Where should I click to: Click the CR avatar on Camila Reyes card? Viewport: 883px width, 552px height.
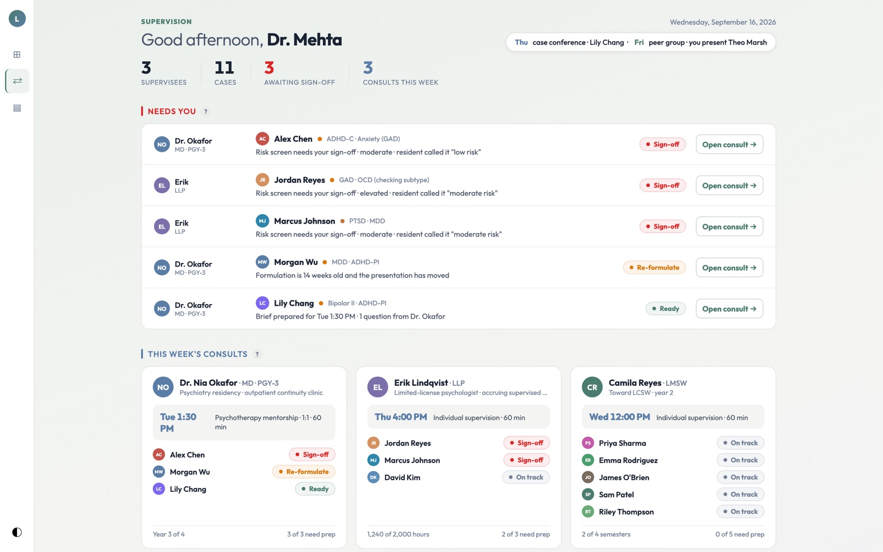pos(592,388)
